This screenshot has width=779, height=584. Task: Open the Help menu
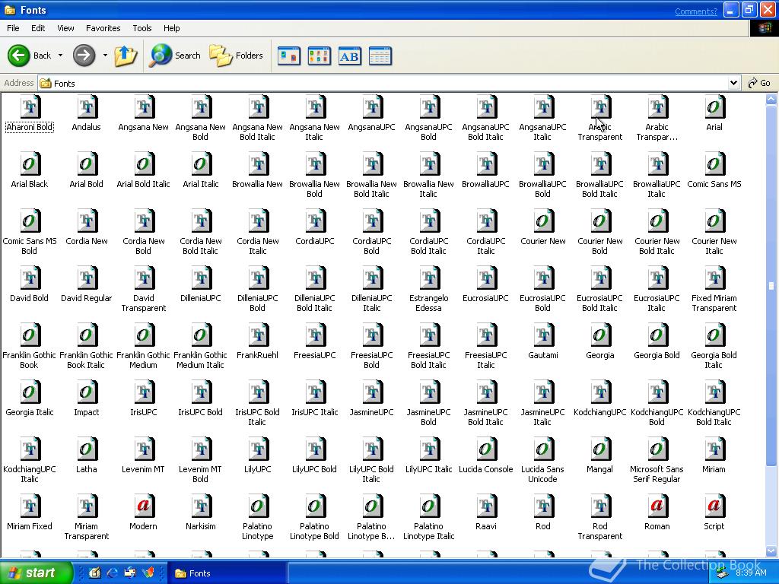click(x=171, y=28)
